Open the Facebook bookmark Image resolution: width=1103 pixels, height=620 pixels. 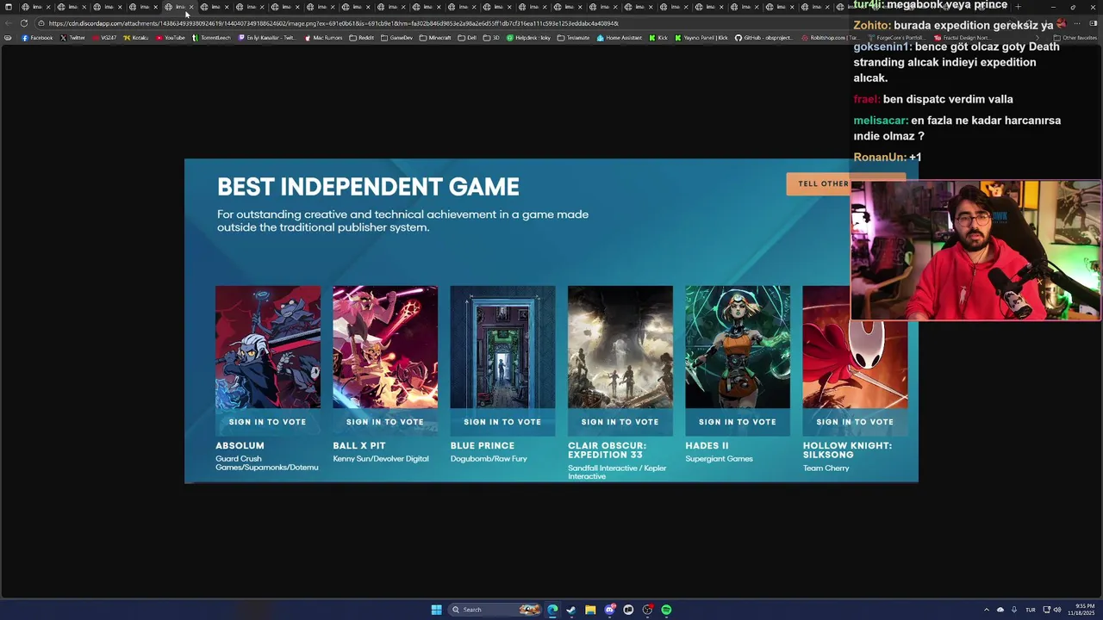coord(37,38)
